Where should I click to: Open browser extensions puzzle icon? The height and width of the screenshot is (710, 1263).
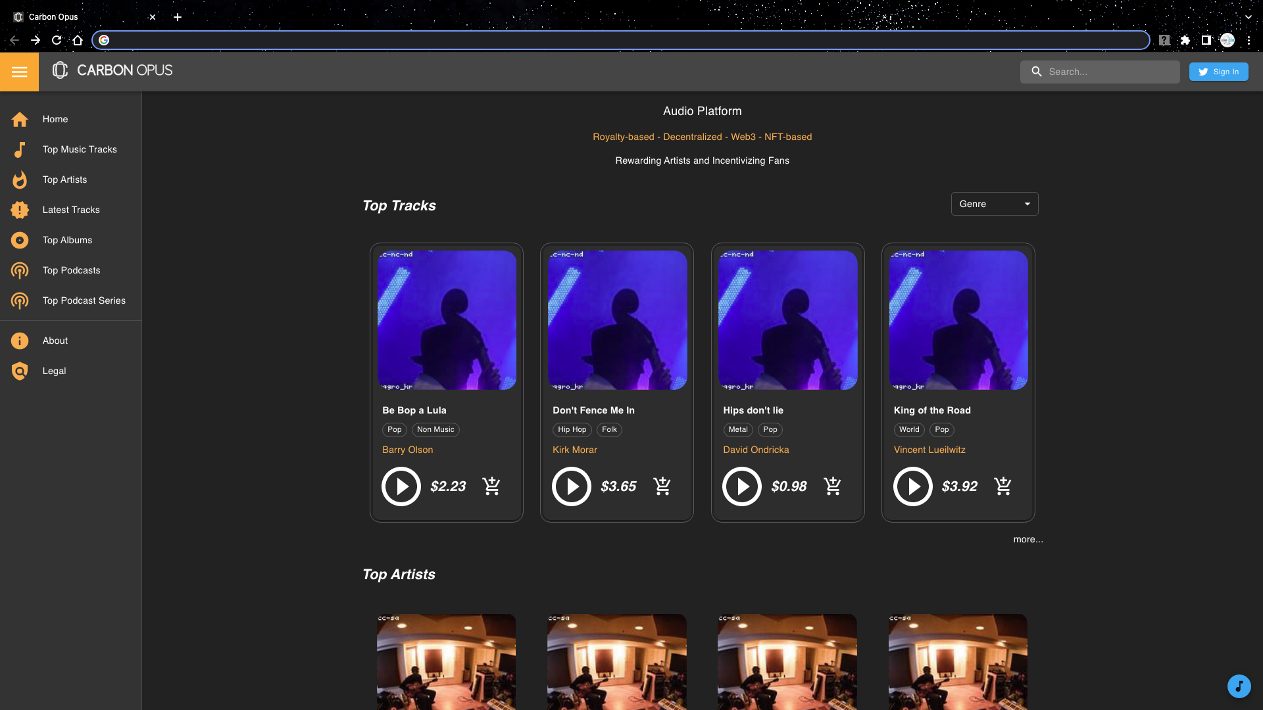pos(1185,40)
